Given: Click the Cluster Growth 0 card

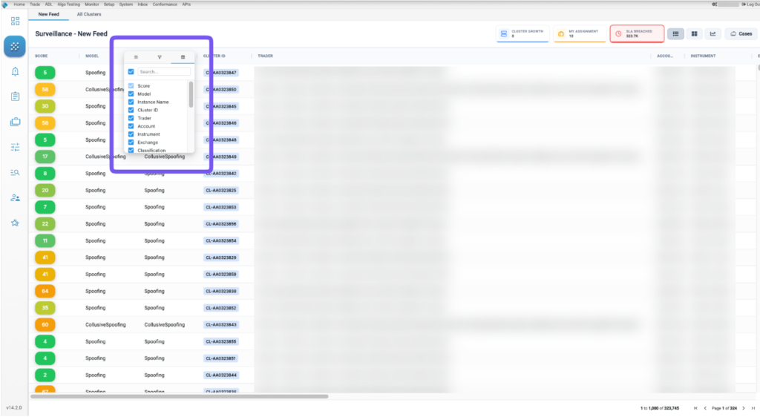Looking at the screenshot, I should (522, 34).
